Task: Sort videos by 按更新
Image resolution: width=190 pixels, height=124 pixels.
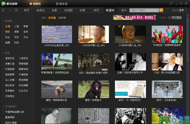Action: (x=52, y=18)
